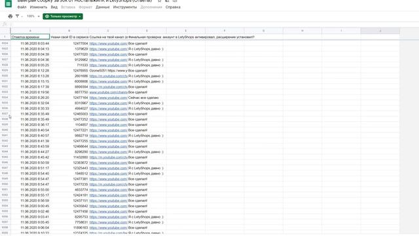419x236 pixels.
Task: Open YouTube link in row 11.06.2020 8:55:00
Action: [108, 189]
